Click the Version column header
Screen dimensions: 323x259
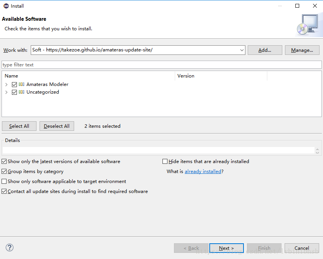pyautogui.click(x=221, y=76)
